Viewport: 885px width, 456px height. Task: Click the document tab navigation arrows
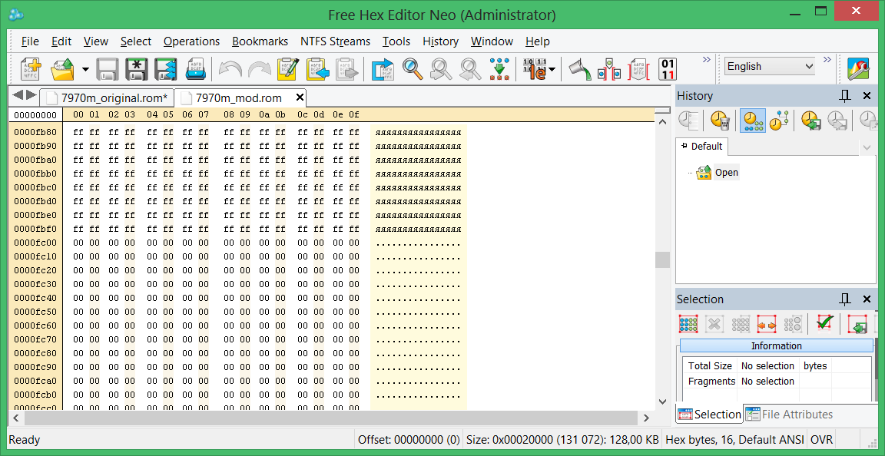coord(25,94)
